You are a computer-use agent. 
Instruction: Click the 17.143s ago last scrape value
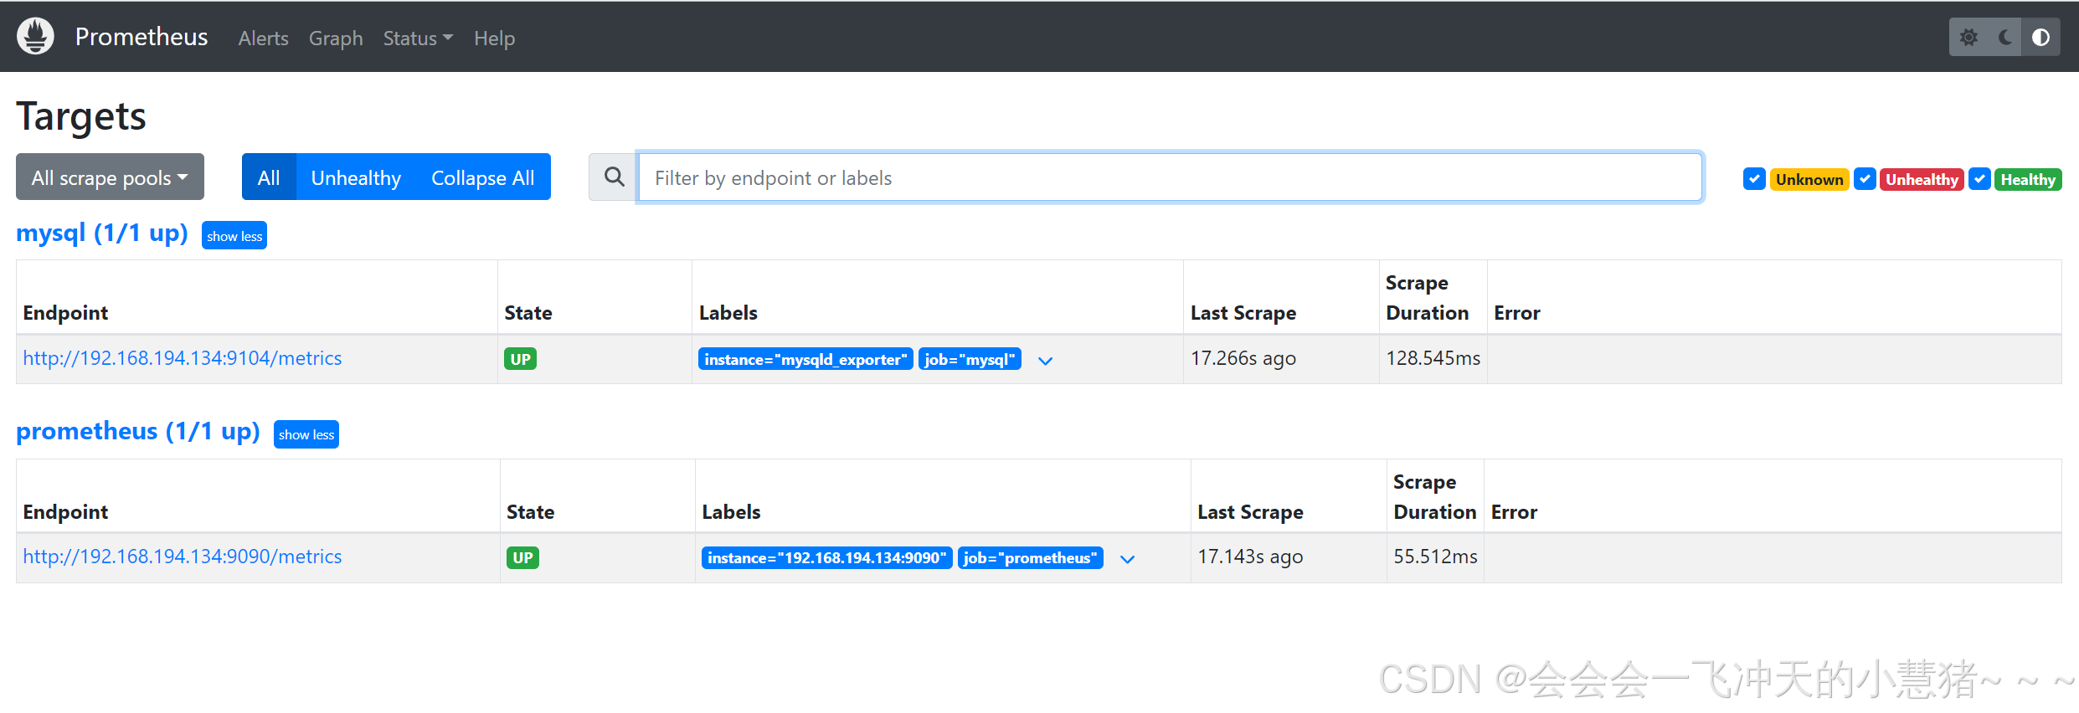[1250, 557]
